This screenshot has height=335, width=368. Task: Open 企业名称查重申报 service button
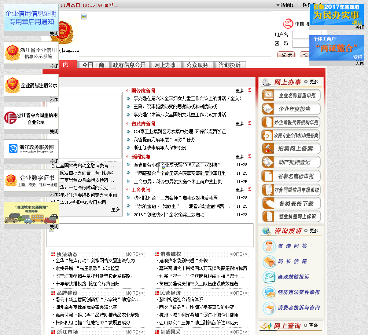[x=291, y=95]
